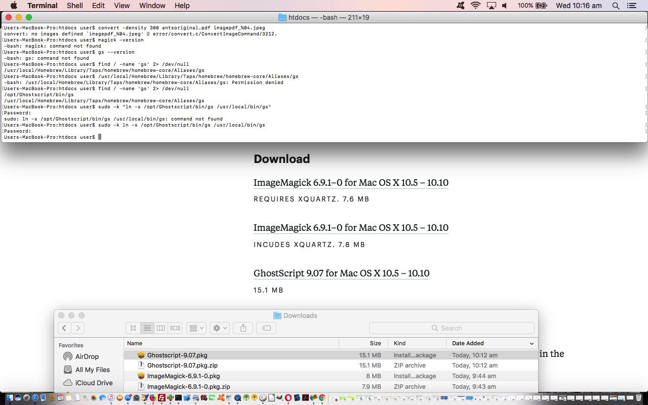Open iTunes from the Dock
Viewport: 648px width, 405px height.
[x=111, y=398]
